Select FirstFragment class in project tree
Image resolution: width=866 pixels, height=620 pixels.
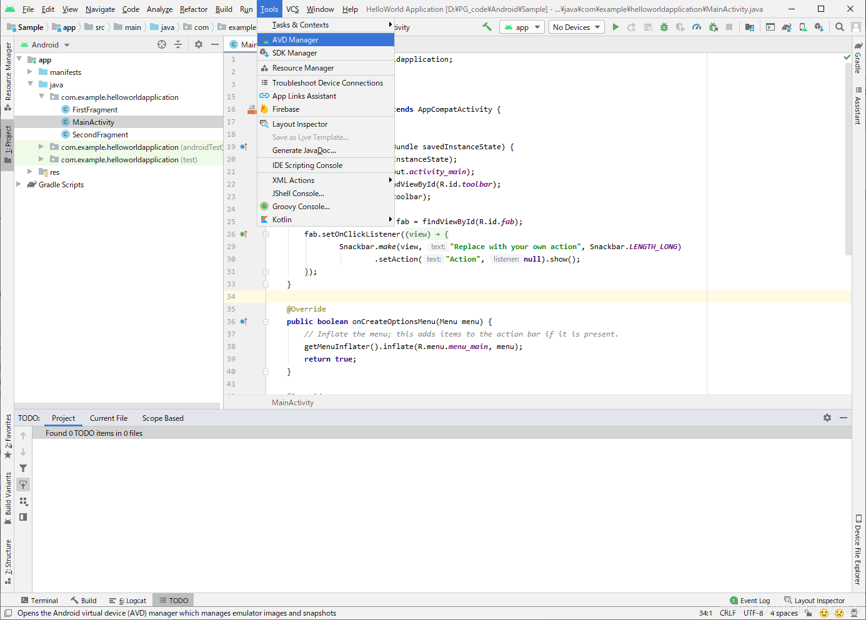click(95, 109)
